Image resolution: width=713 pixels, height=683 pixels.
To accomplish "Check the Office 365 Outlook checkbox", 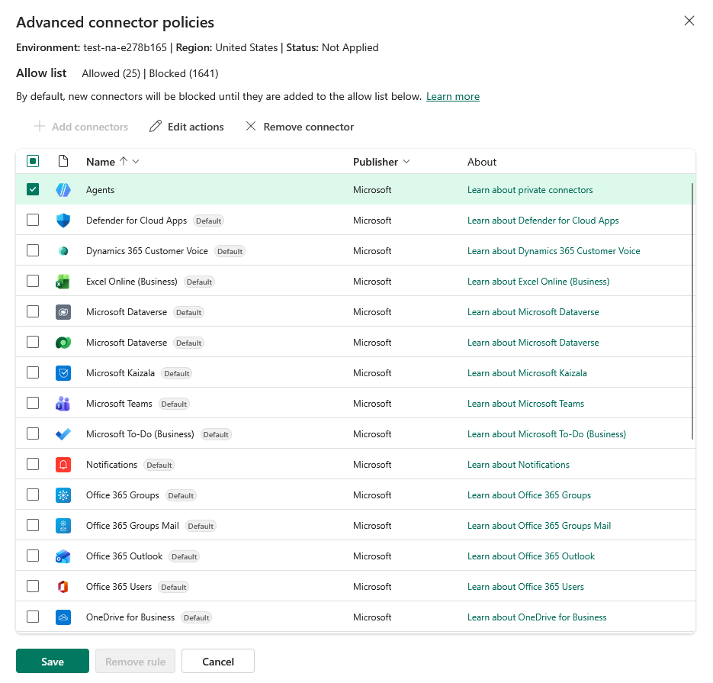I will pyautogui.click(x=33, y=555).
